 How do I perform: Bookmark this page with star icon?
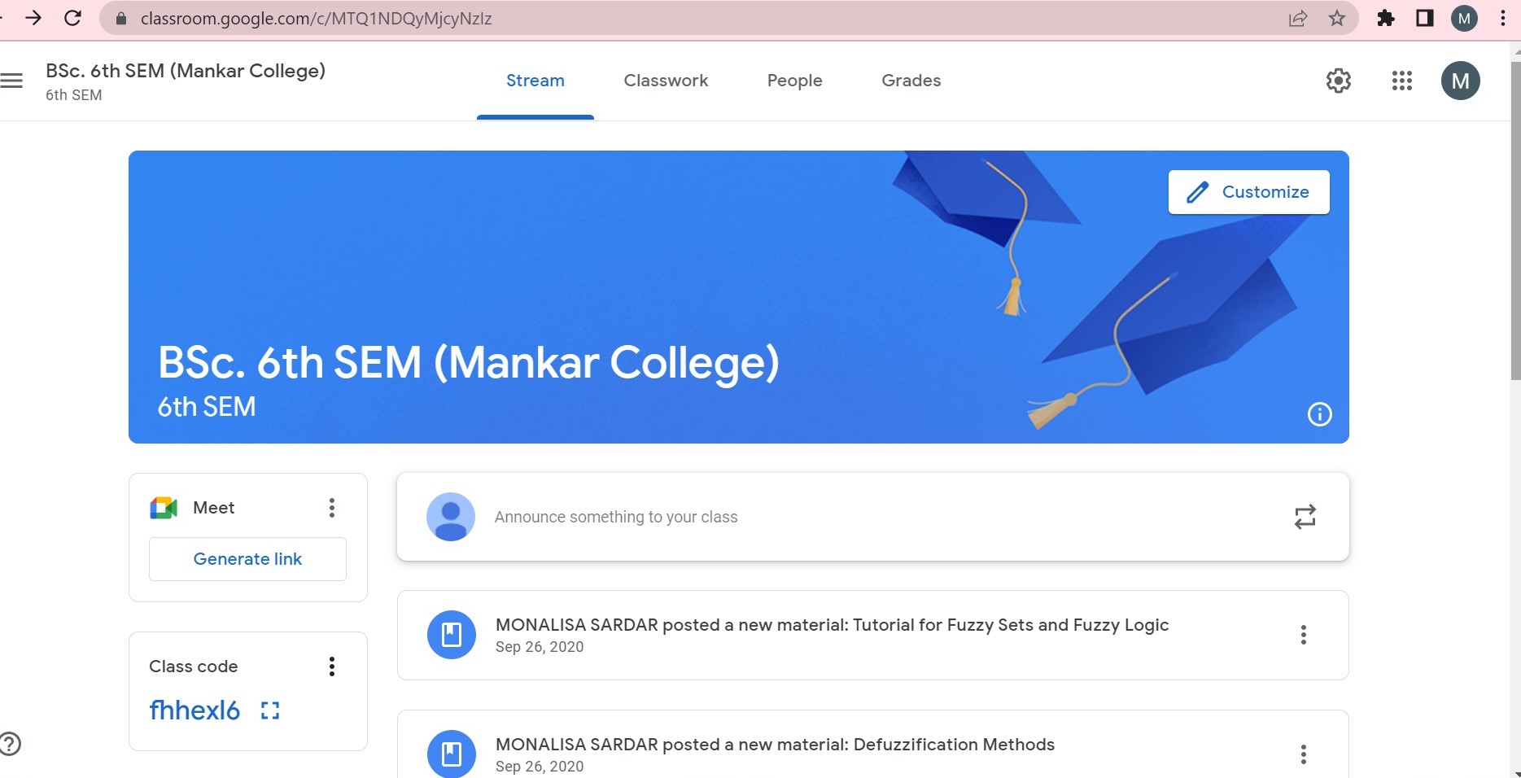coord(1336,18)
